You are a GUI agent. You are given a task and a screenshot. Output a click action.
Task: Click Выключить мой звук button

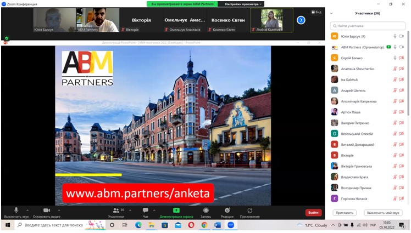383,213
